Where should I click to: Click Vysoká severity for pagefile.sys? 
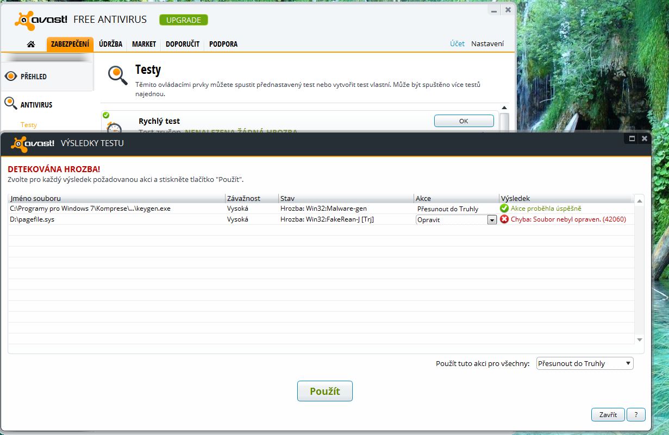point(237,219)
